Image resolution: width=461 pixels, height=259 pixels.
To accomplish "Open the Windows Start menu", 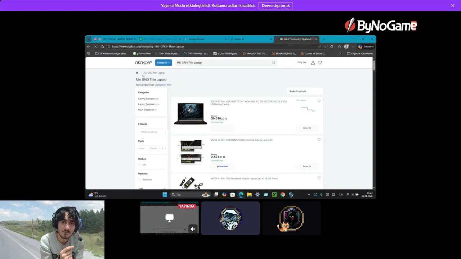I will [165, 195].
